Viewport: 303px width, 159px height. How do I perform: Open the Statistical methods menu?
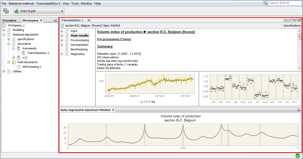coord(21,4)
